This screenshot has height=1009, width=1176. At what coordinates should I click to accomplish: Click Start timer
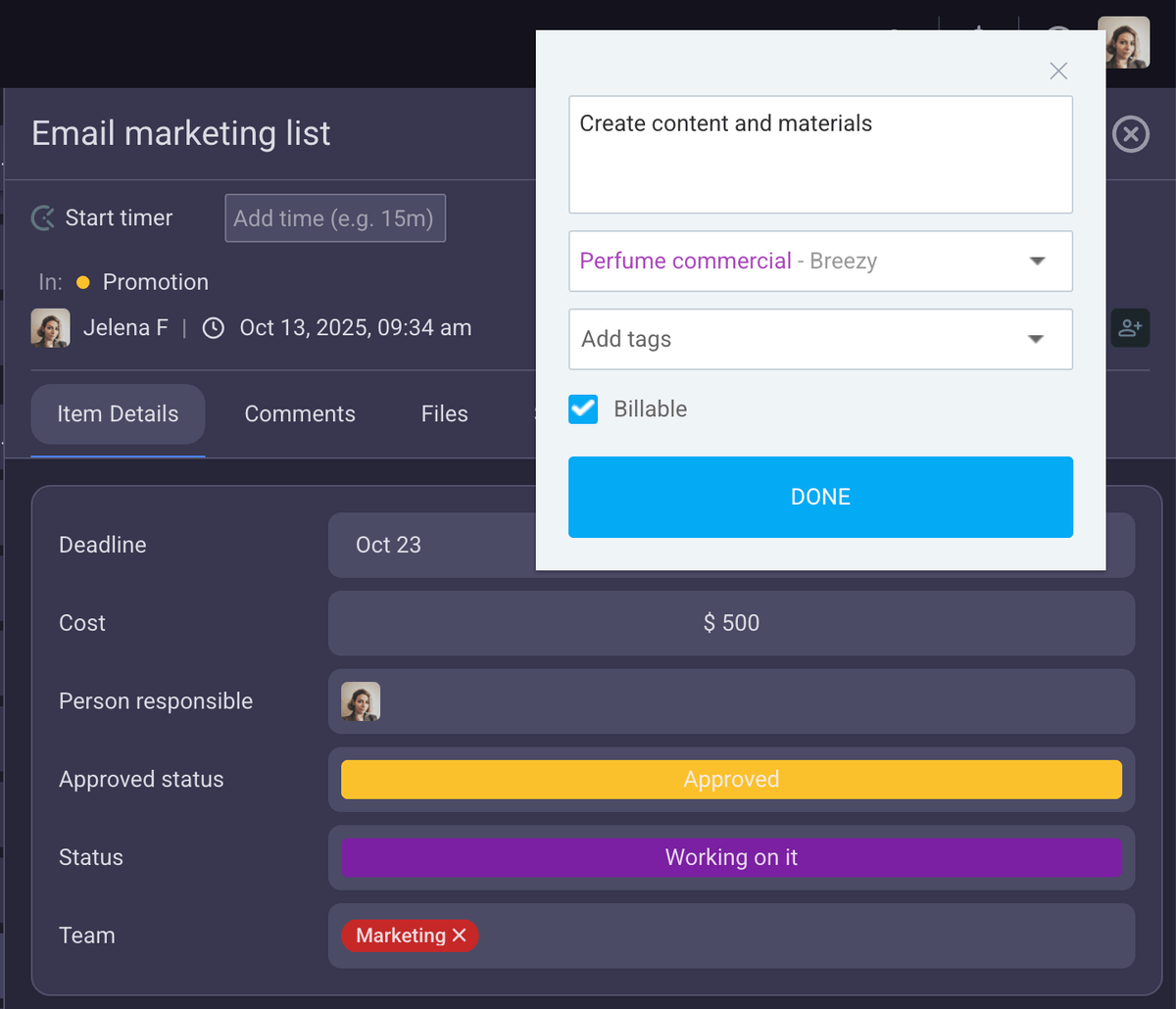tap(118, 217)
